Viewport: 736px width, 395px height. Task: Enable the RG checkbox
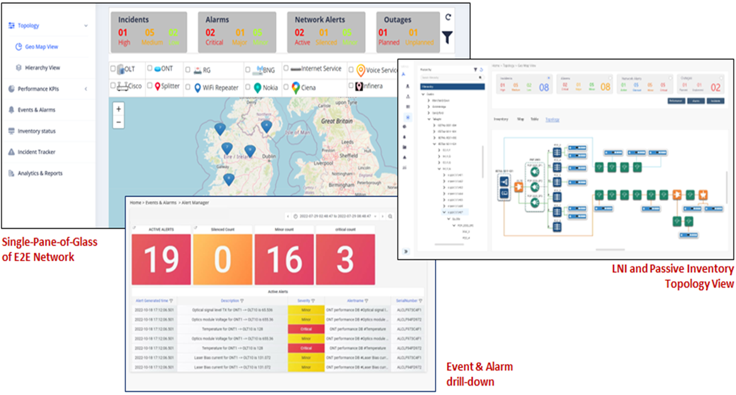coord(188,70)
